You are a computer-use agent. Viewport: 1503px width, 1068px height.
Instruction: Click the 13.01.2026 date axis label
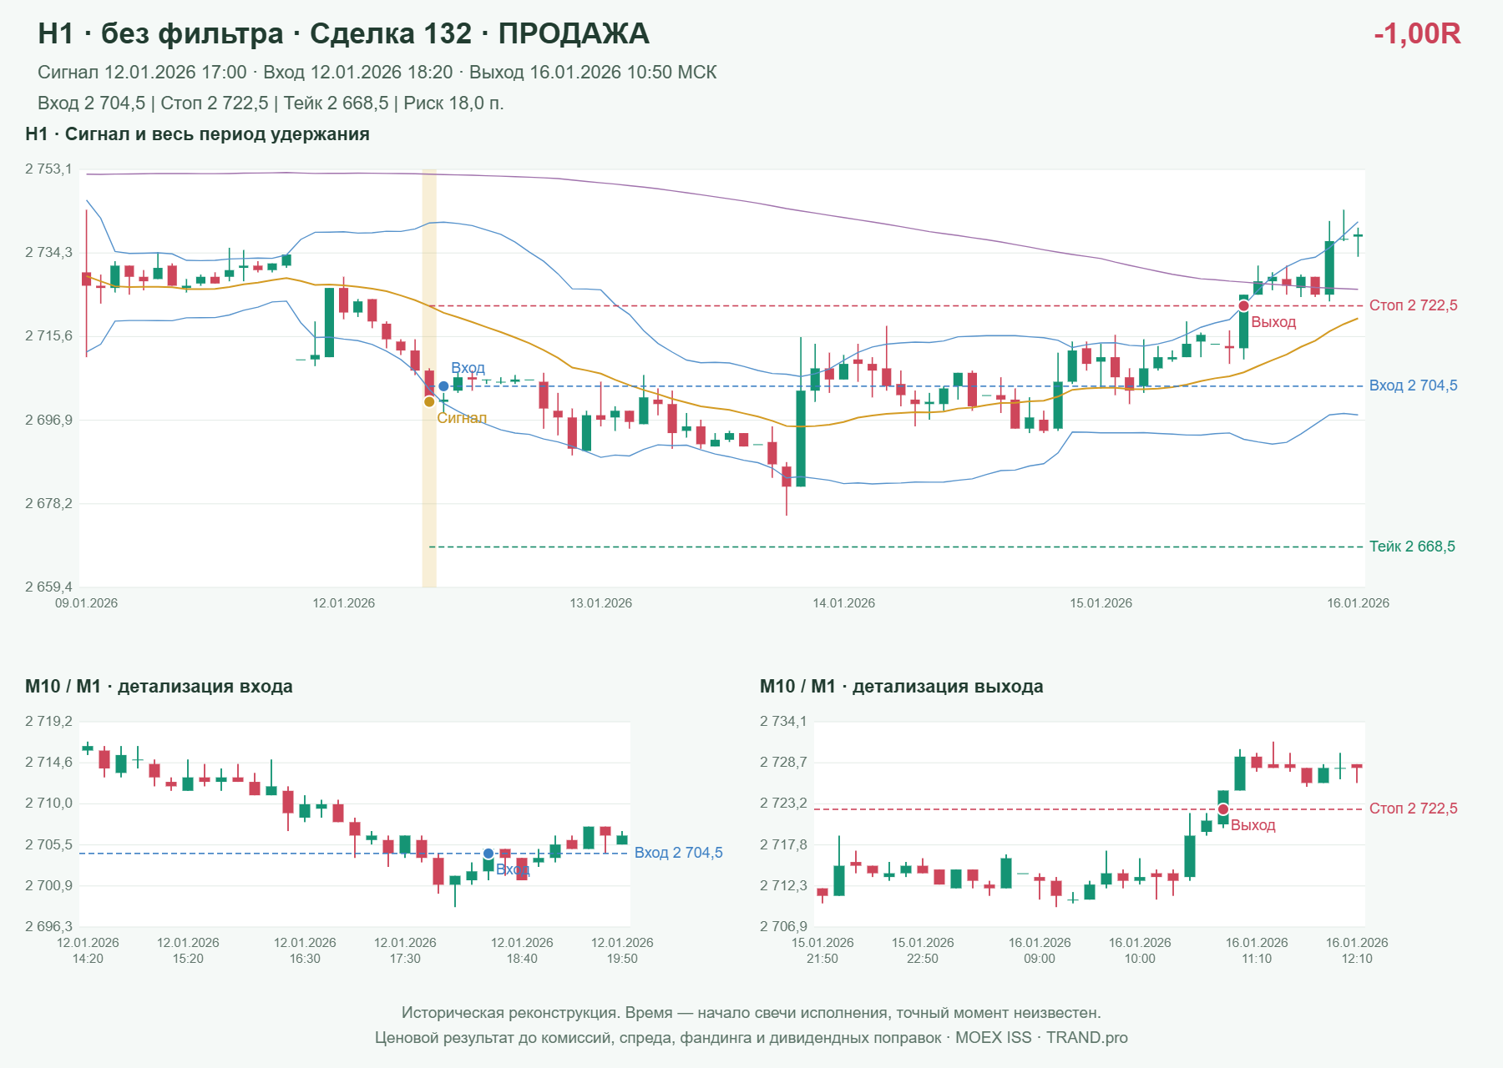click(601, 603)
